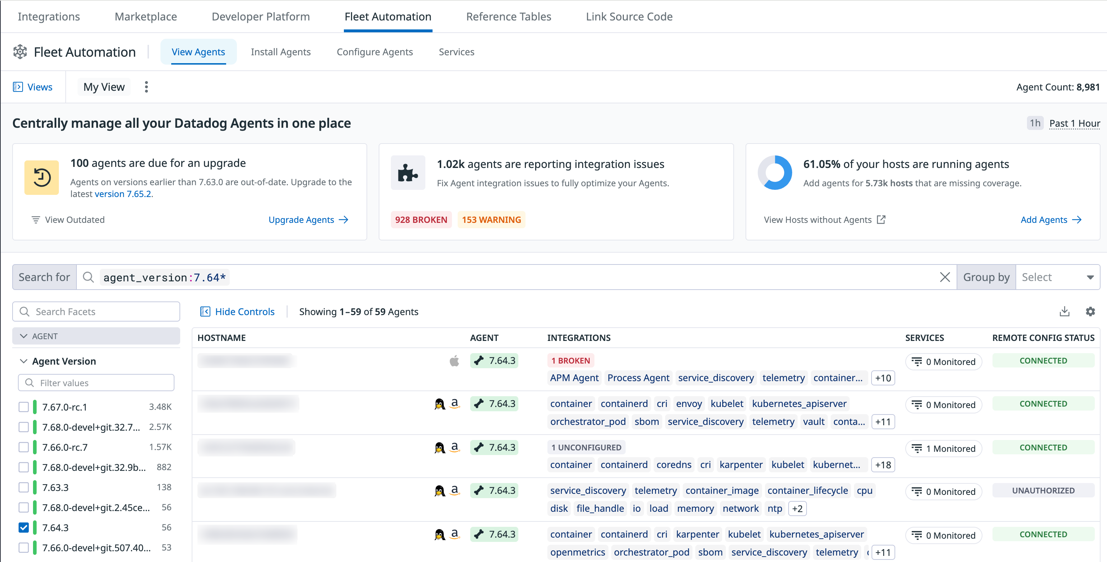Viewport: 1107px width, 562px height.
Task: Collapse the Agent Version facet
Action: coord(24,361)
